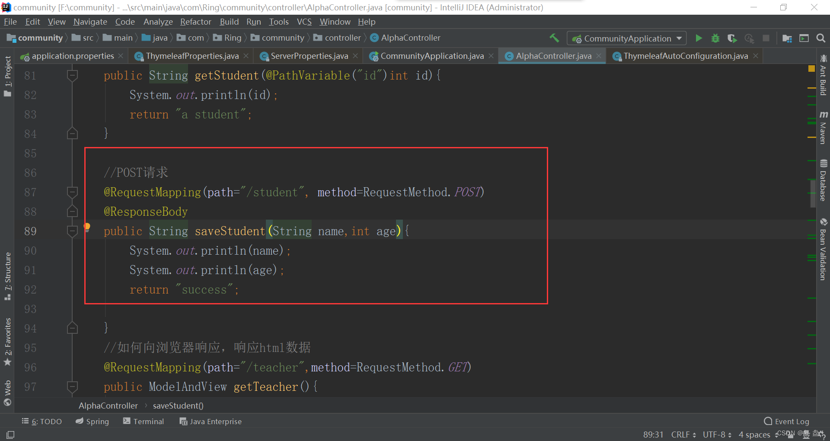Open the Build menu
This screenshot has width=830, height=441.
(229, 22)
